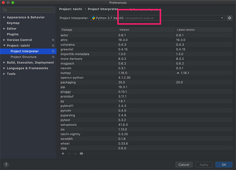Click Project: taichi breadcrumb
Image resolution: width=236 pixels, height=170 pixels.
point(71,9)
